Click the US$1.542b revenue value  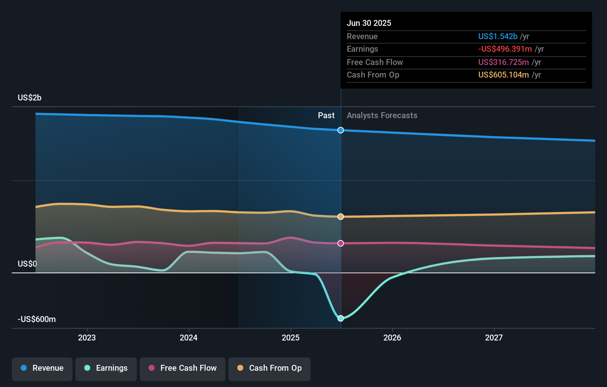pyautogui.click(x=498, y=36)
